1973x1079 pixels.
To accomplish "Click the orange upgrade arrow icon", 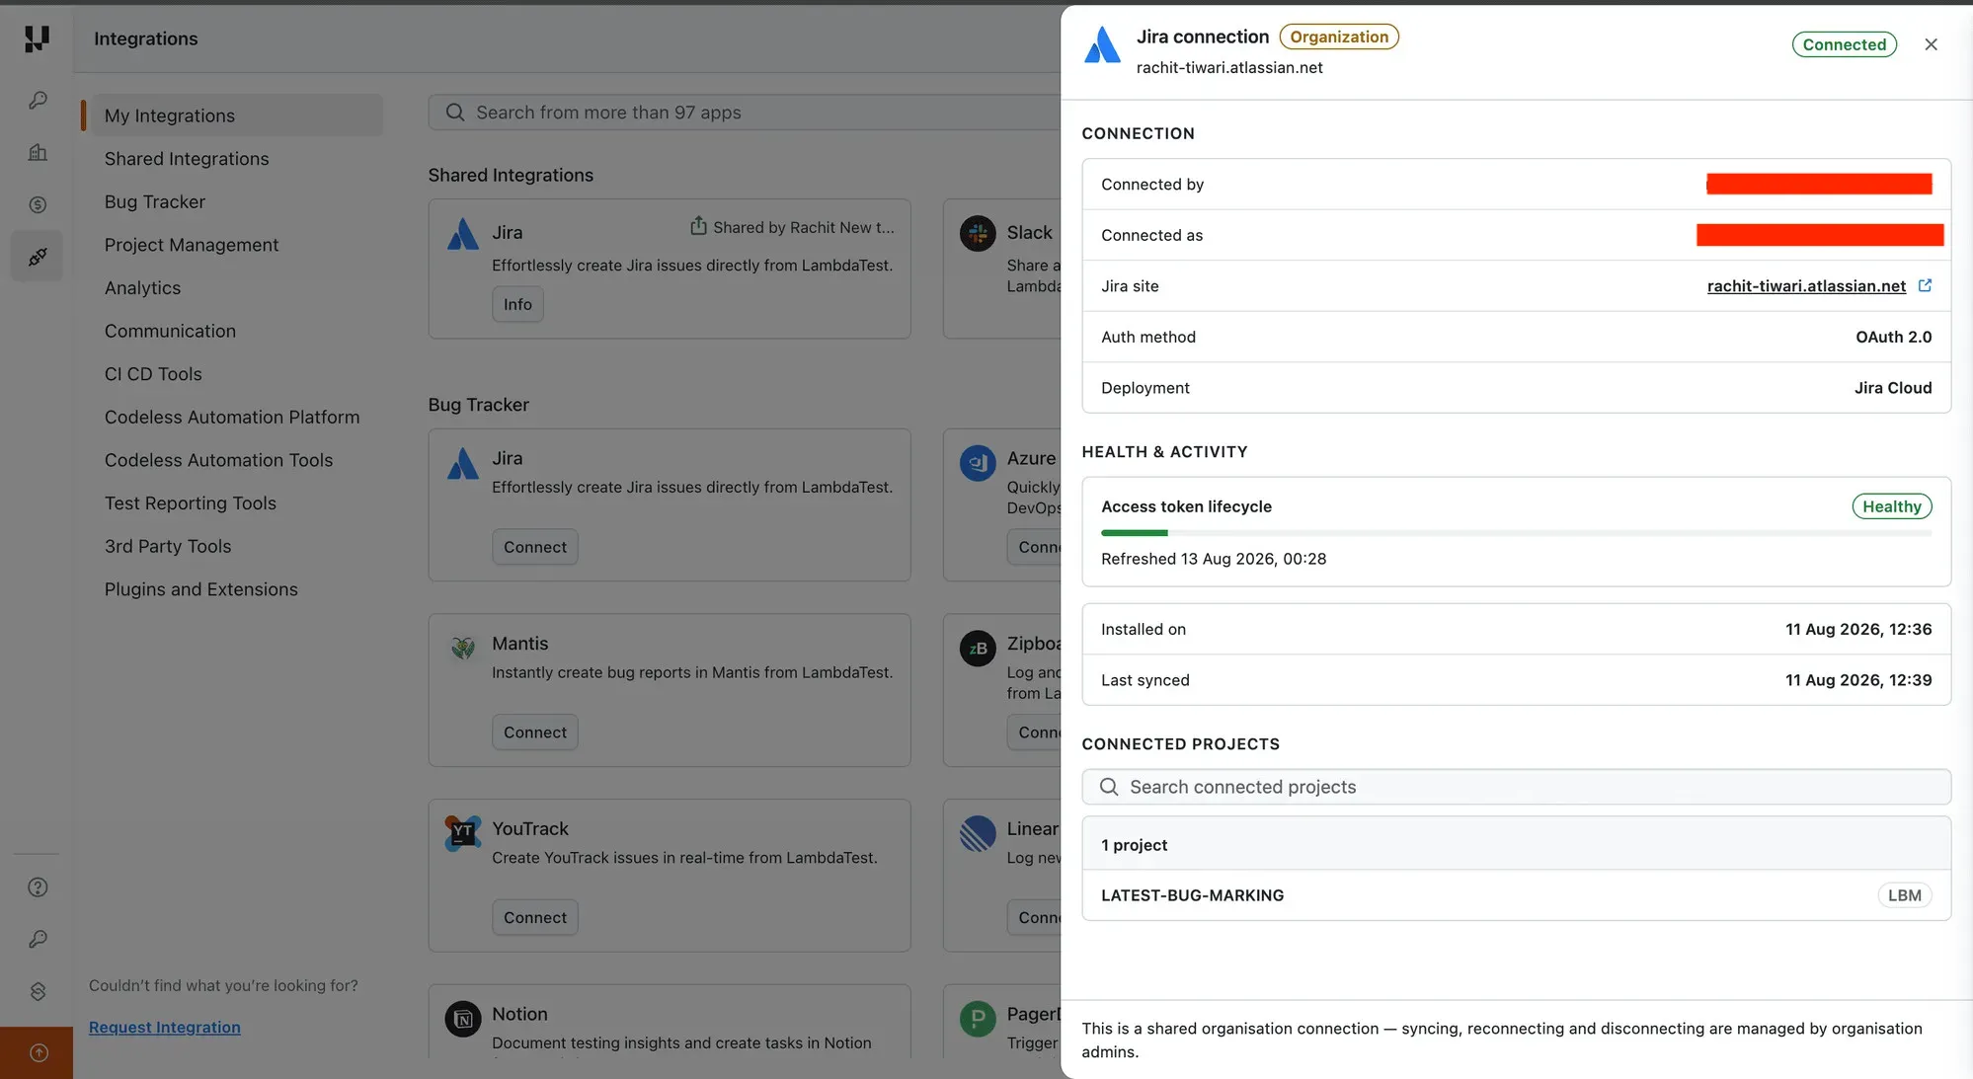I will (x=39, y=1052).
